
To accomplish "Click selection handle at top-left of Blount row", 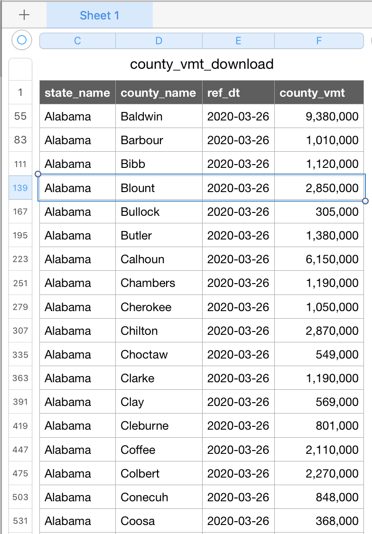I will [x=38, y=174].
